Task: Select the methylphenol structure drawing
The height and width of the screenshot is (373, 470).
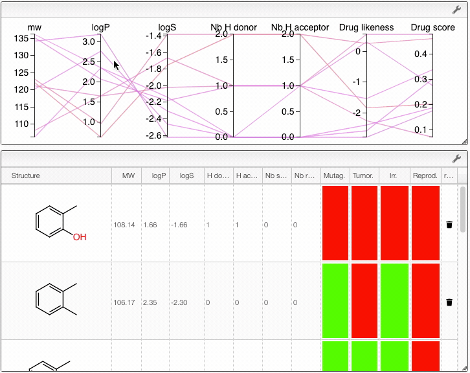Action: click(x=61, y=223)
